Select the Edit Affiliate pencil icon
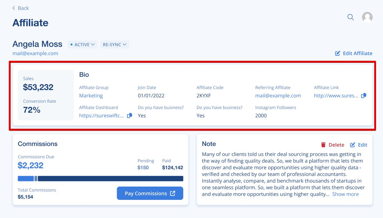The image size is (383, 218). pyautogui.click(x=337, y=53)
